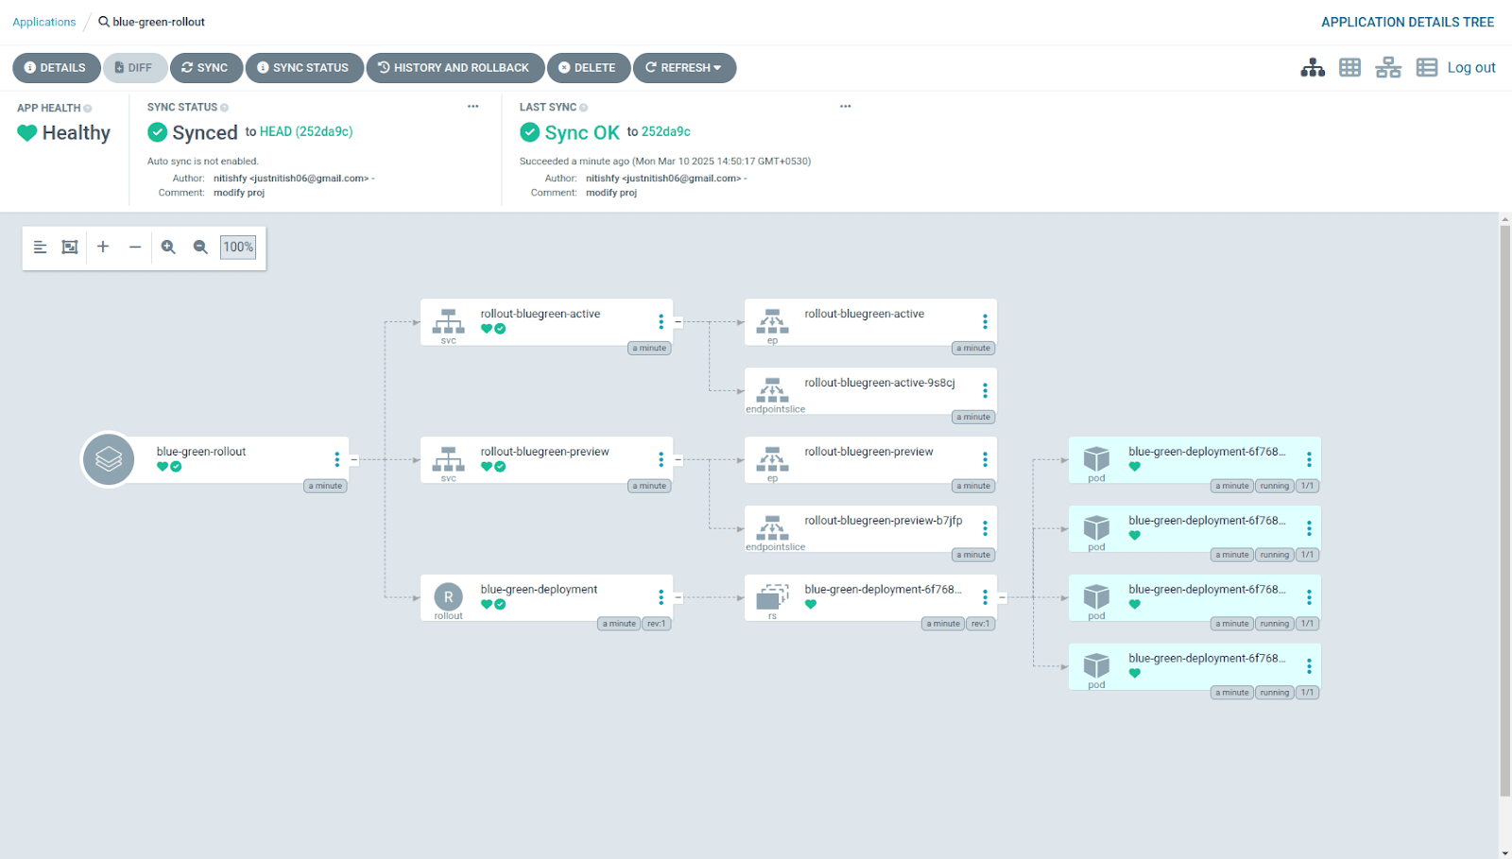1512x859 pixels.
Task: Click the HISTORY AND ROLLBACK button
Action: tap(455, 67)
